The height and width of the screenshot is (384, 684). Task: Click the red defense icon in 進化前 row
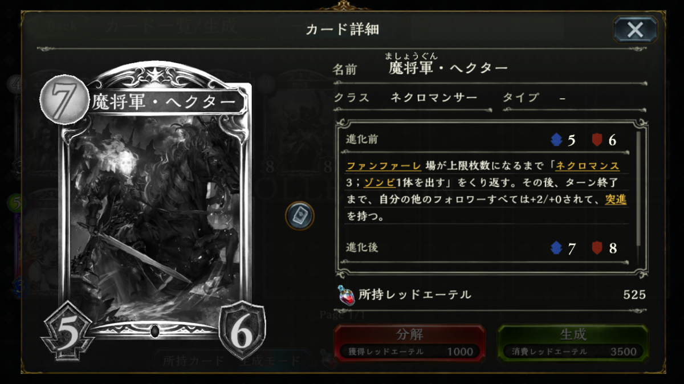tap(597, 140)
